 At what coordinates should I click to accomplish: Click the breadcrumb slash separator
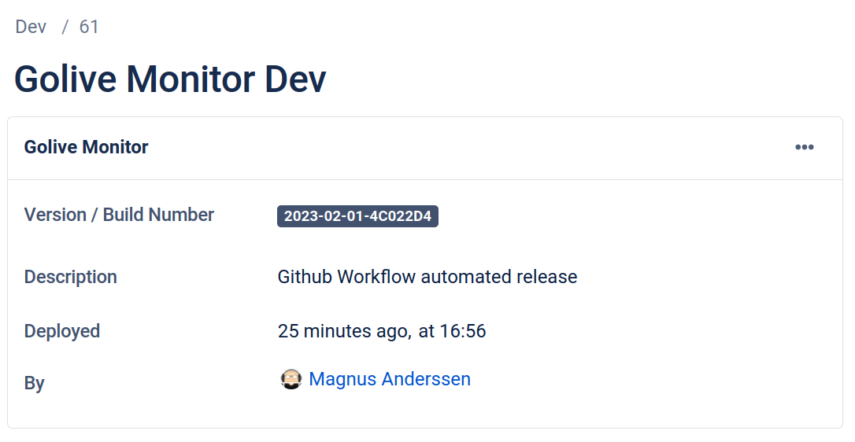point(65,27)
